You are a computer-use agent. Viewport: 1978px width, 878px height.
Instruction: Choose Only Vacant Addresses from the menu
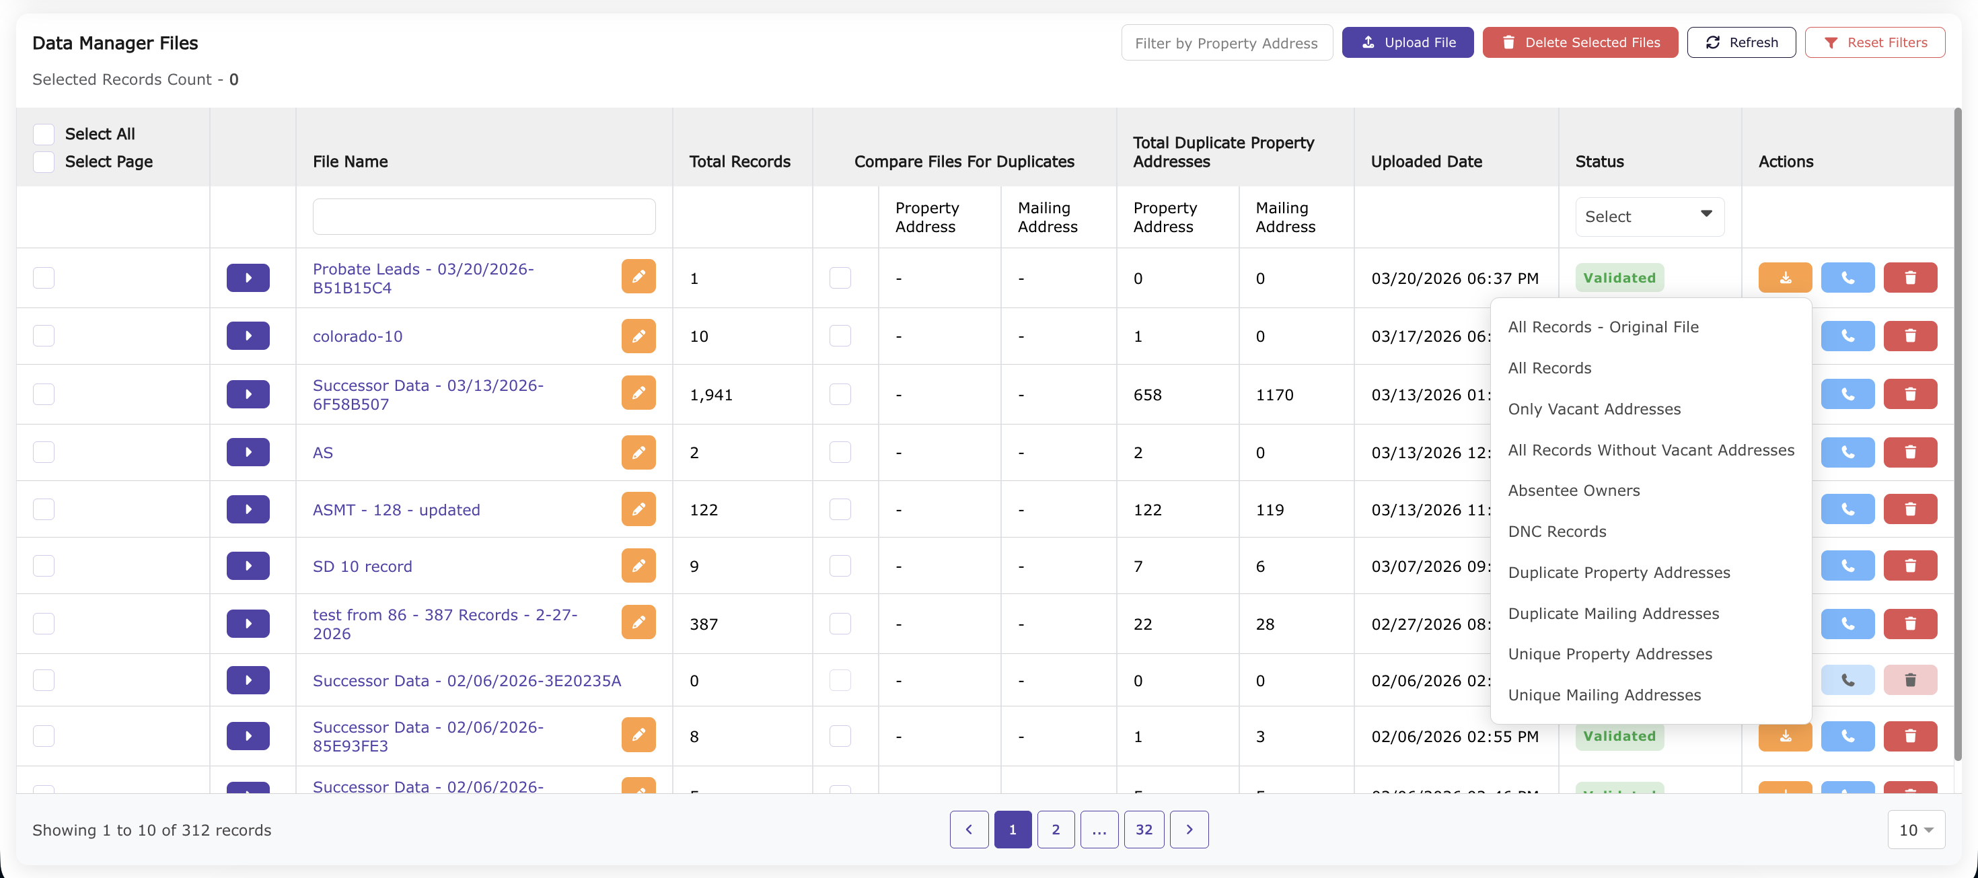point(1594,408)
